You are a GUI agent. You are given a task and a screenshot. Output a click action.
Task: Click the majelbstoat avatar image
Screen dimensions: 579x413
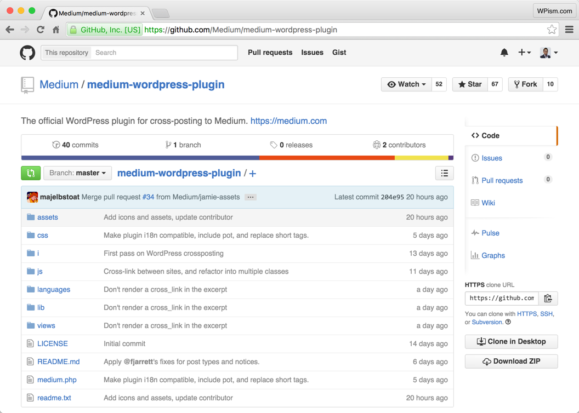click(x=32, y=197)
